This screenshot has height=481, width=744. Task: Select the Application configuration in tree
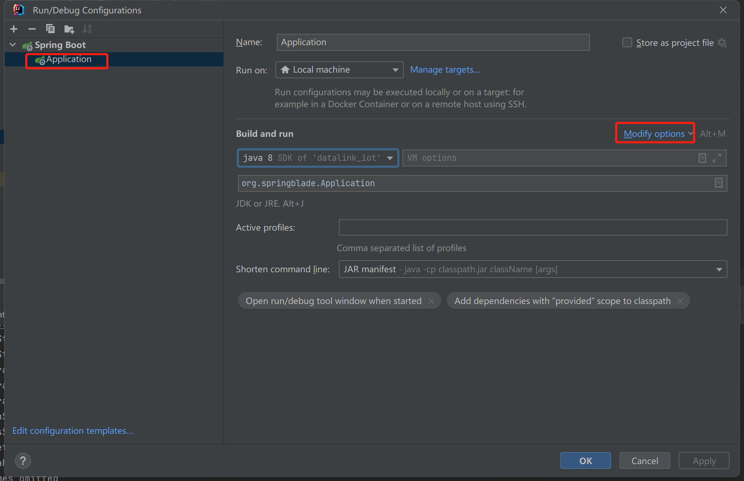pos(69,60)
